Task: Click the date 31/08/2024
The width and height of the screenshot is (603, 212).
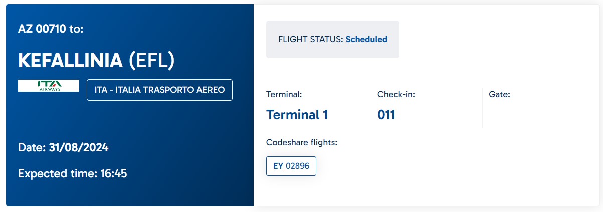Action: (79, 148)
